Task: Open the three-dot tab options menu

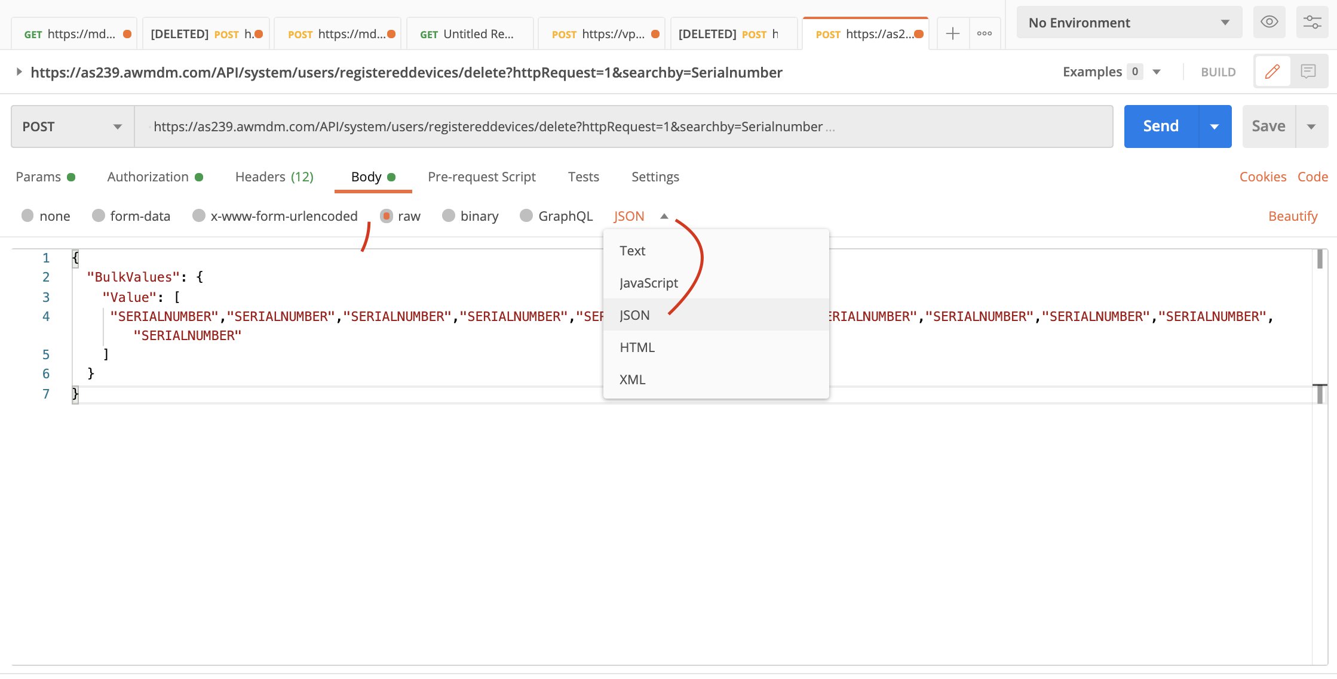Action: pos(984,33)
